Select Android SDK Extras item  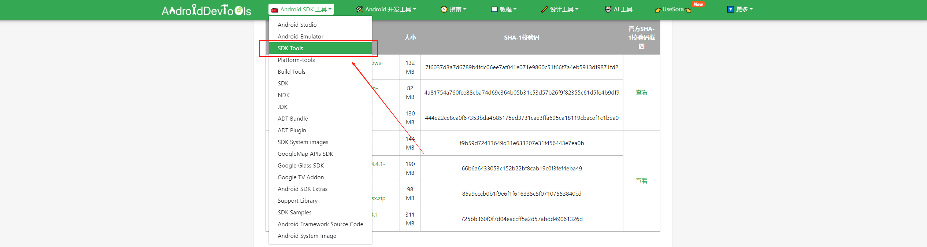(320, 189)
